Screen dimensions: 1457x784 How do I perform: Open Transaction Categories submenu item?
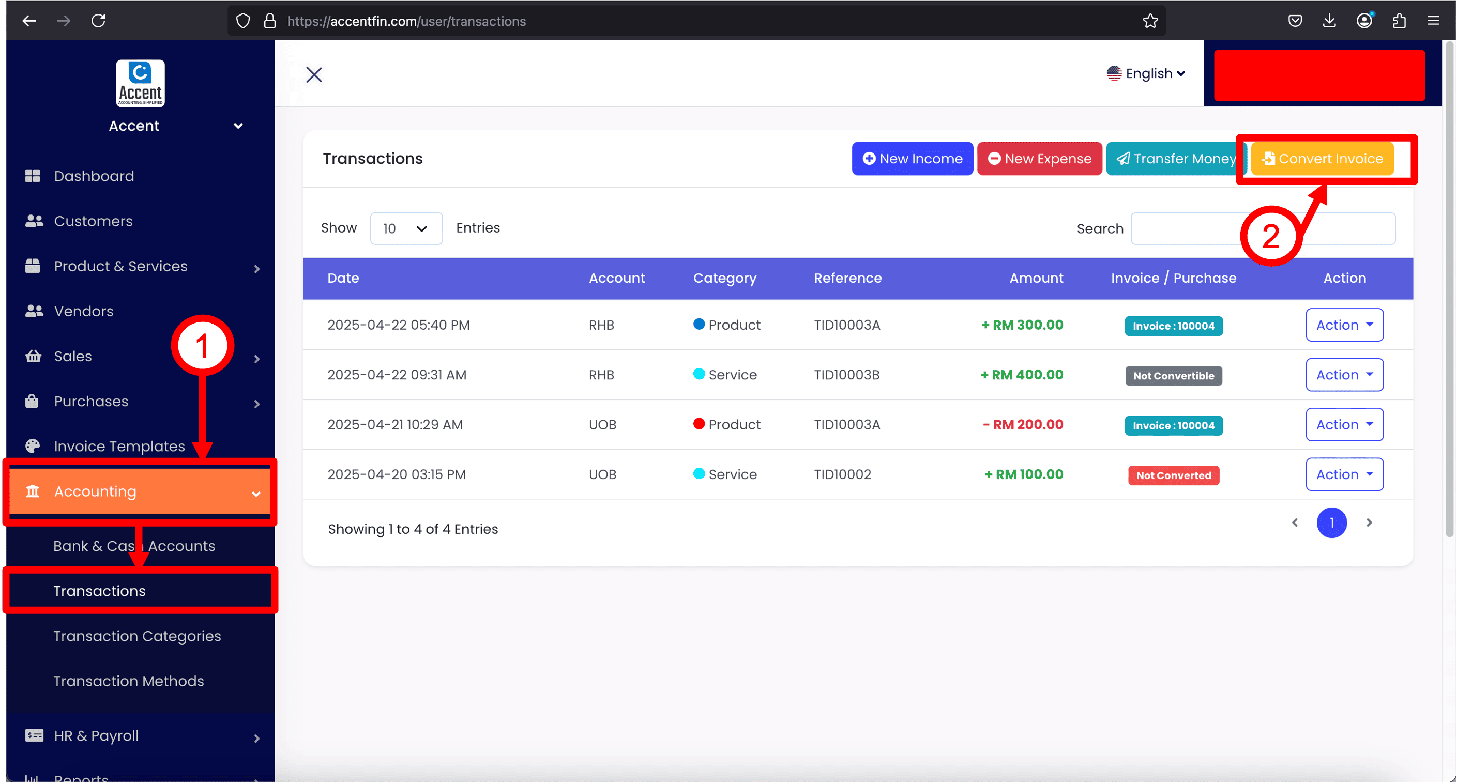click(137, 637)
